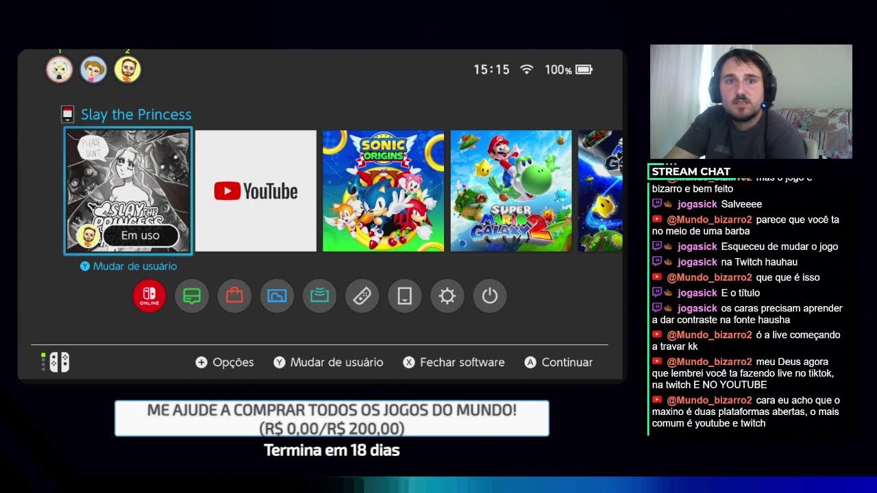
Task: Click Mundo_bizarro2's live no tiktok message
Action: tap(743, 373)
